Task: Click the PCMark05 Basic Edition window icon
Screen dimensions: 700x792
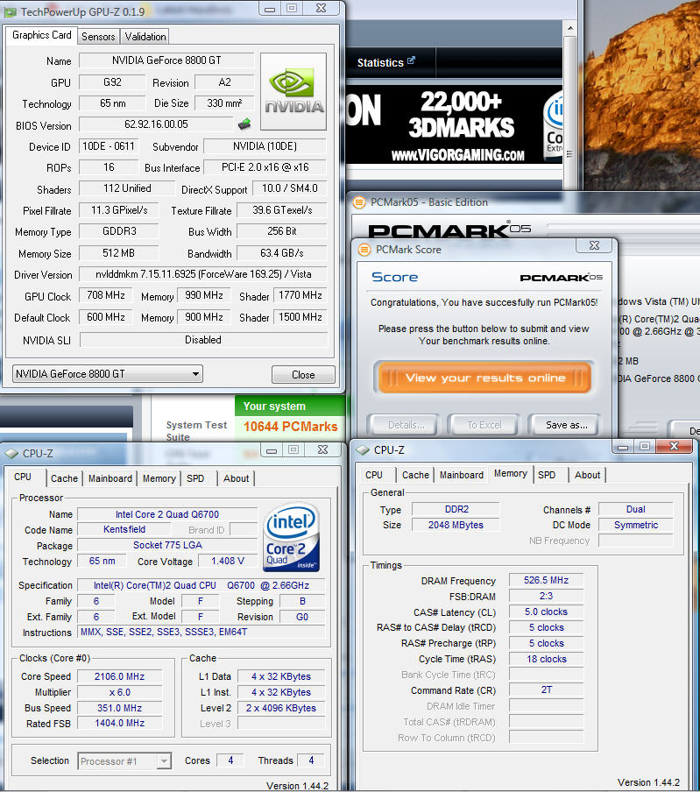Action: pos(358,202)
